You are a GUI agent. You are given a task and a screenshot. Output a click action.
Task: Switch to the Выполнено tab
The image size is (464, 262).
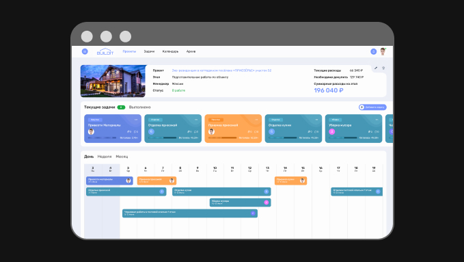click(x=140, y=107)
